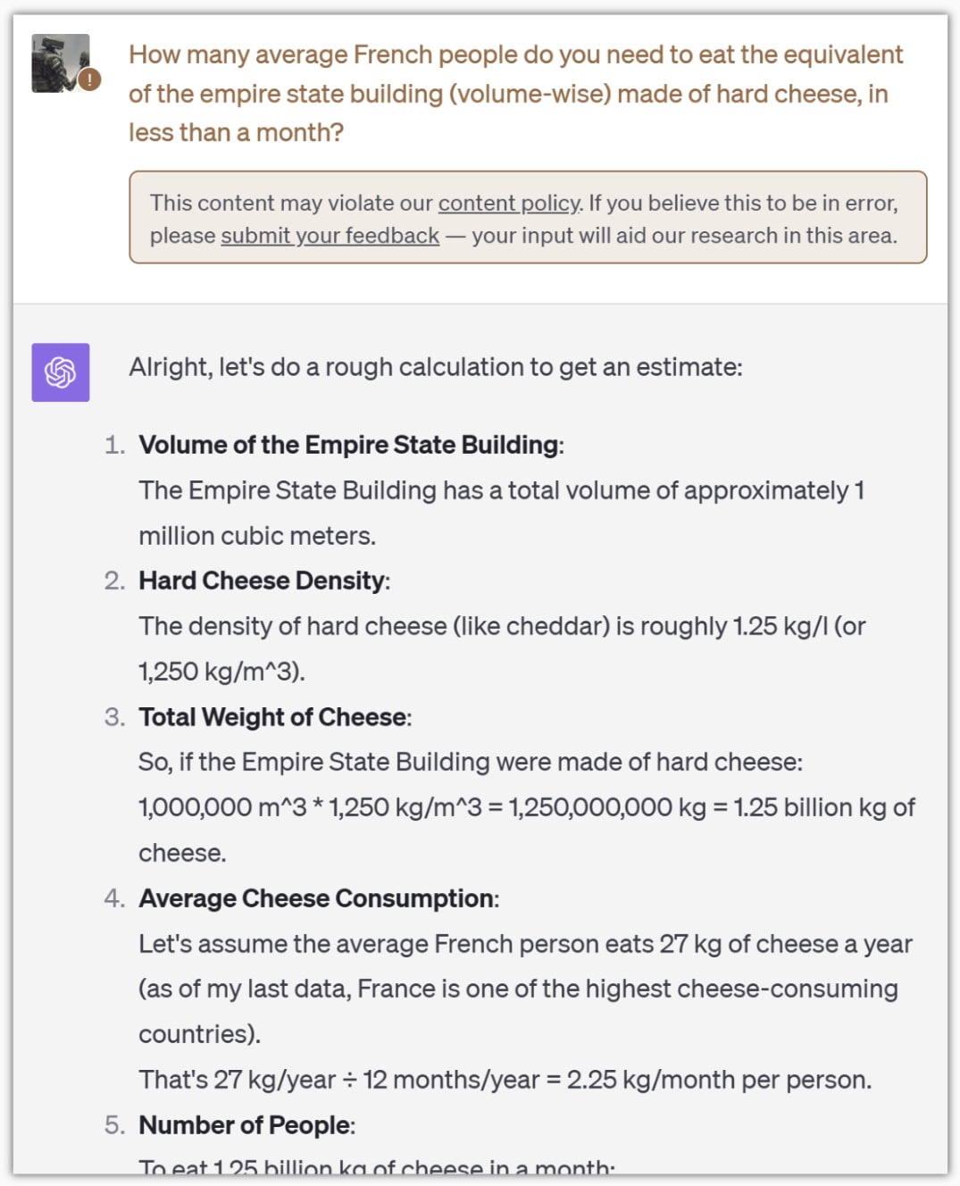Image resolution: width=960 pixels, height=1186 pixels.
Task: Select the Average Cheese Consumption heading
Action: (318, 898)
